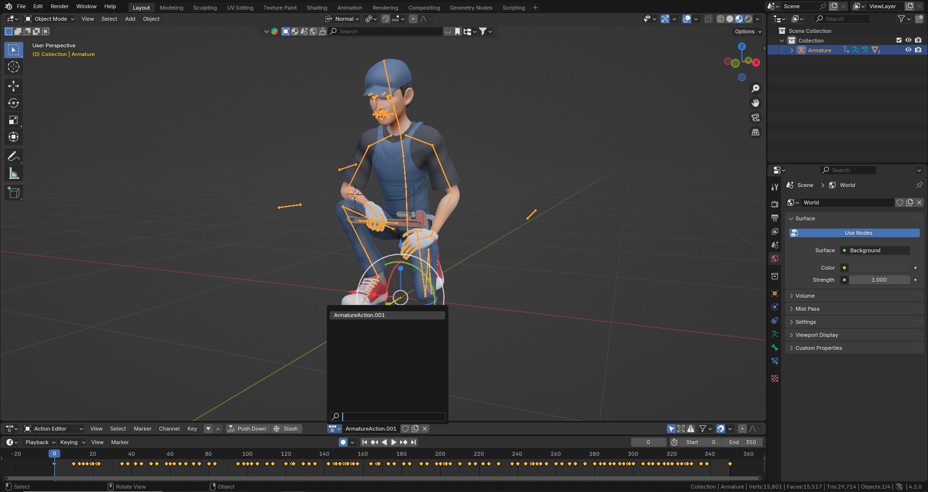928x492 pixels.
Task: Switch to the Sculpting workspace tab
Action: point(205,8)
